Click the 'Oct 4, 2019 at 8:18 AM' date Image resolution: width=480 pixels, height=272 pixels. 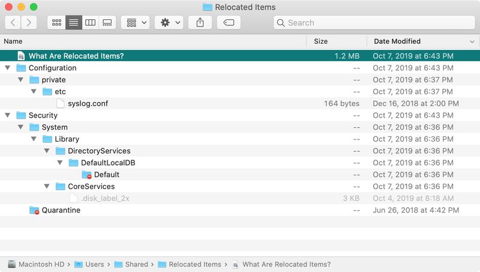point(413,198)
